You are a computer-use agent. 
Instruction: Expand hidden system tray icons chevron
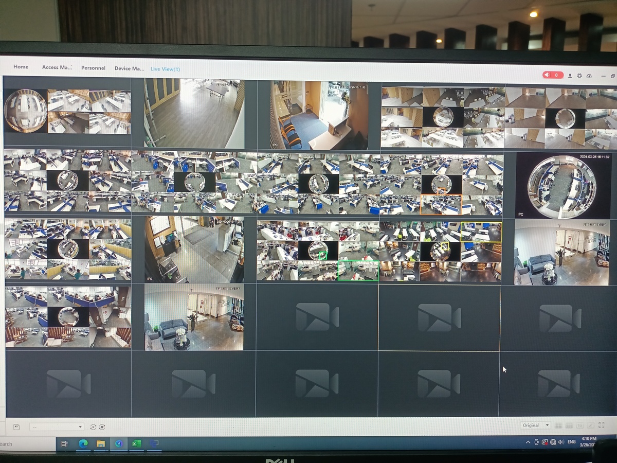click(528, 442)
